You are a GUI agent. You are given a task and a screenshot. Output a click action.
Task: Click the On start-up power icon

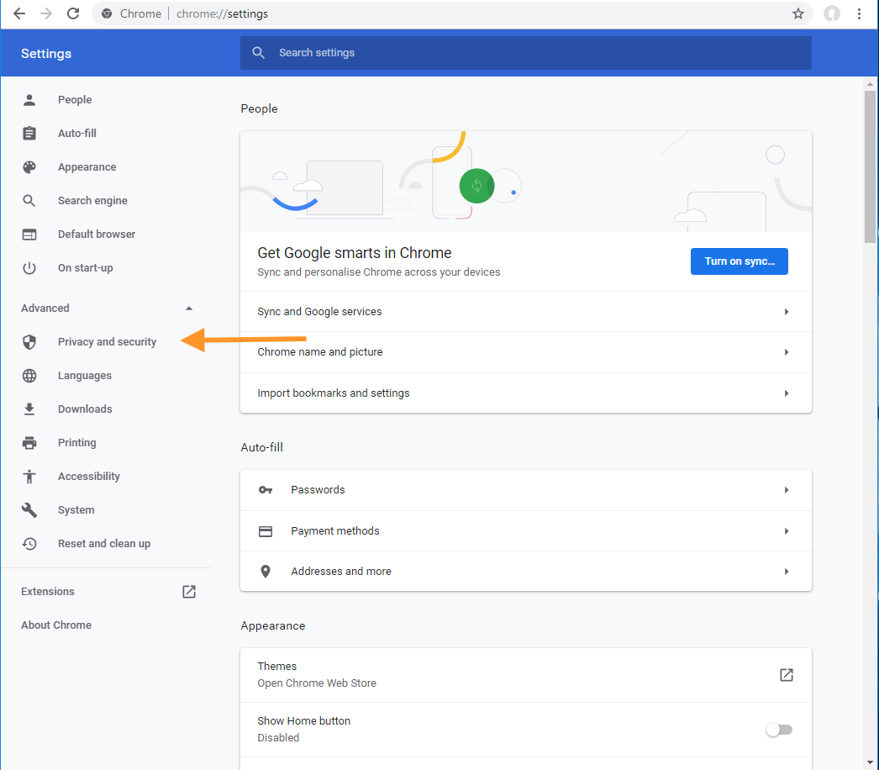(x=29, y=268)
